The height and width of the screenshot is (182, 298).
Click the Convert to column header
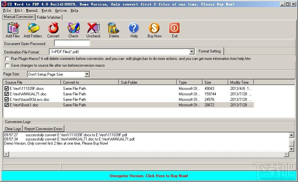click(90, 82)
